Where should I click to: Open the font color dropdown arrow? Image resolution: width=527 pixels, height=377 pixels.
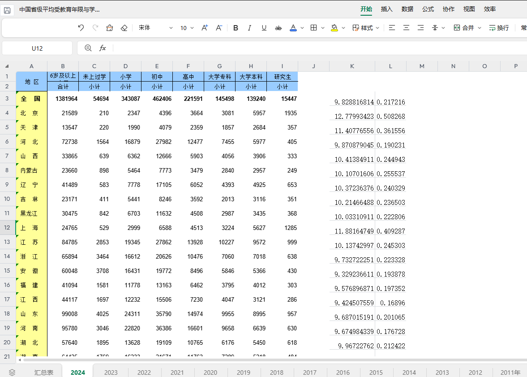(x=302, y=28)
